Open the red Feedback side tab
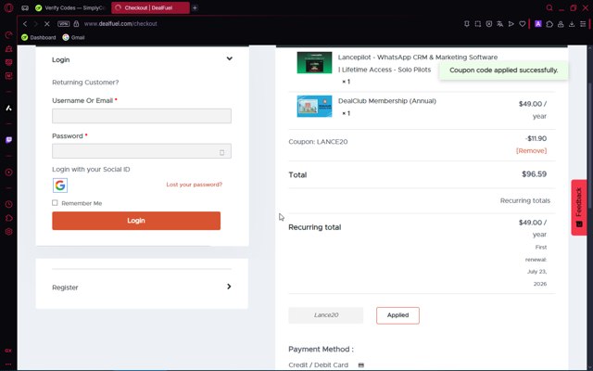 (579, 208)
